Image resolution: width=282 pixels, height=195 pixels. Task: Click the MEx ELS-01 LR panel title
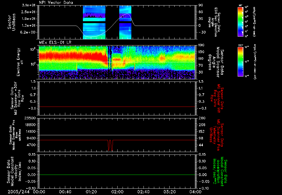55,43
